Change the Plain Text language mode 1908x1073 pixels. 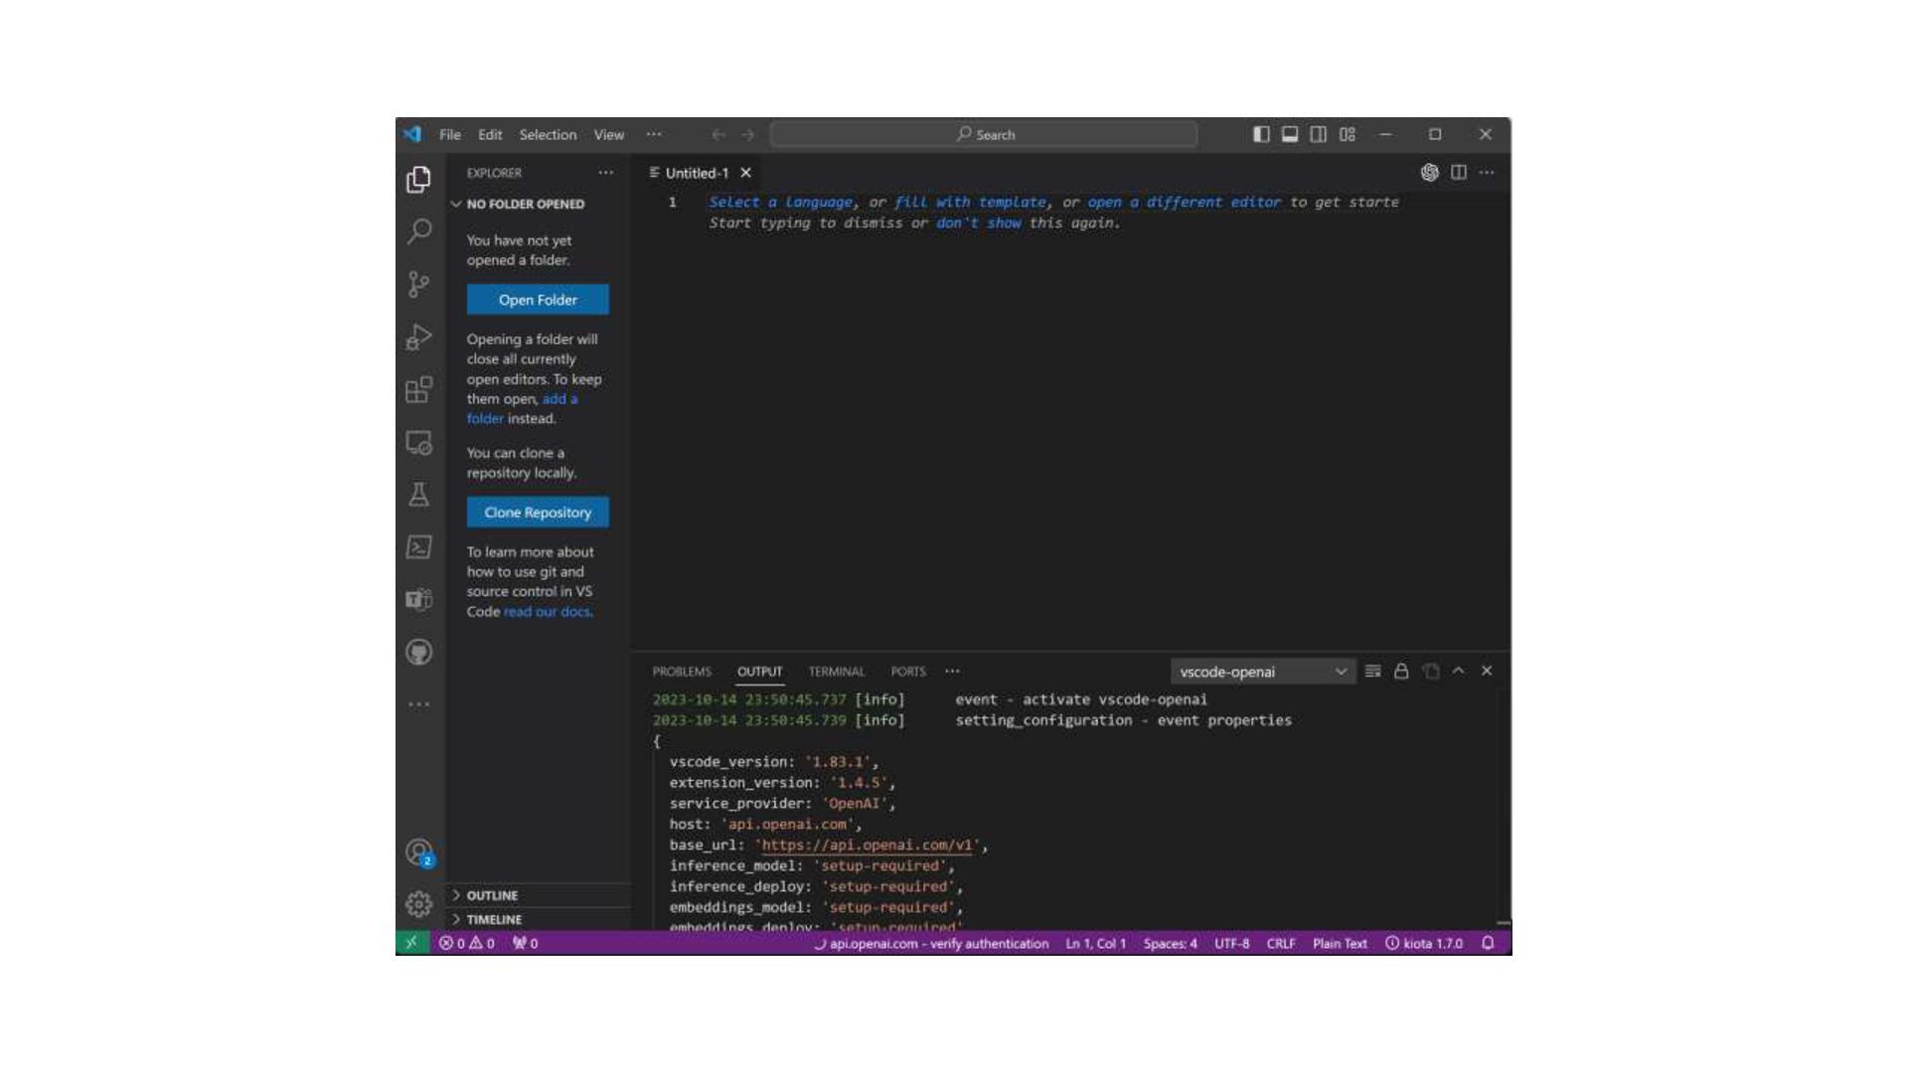1340,943
